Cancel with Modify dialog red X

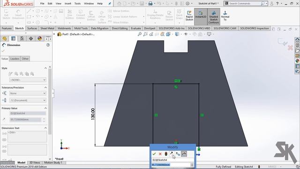(x=160, y=154)
